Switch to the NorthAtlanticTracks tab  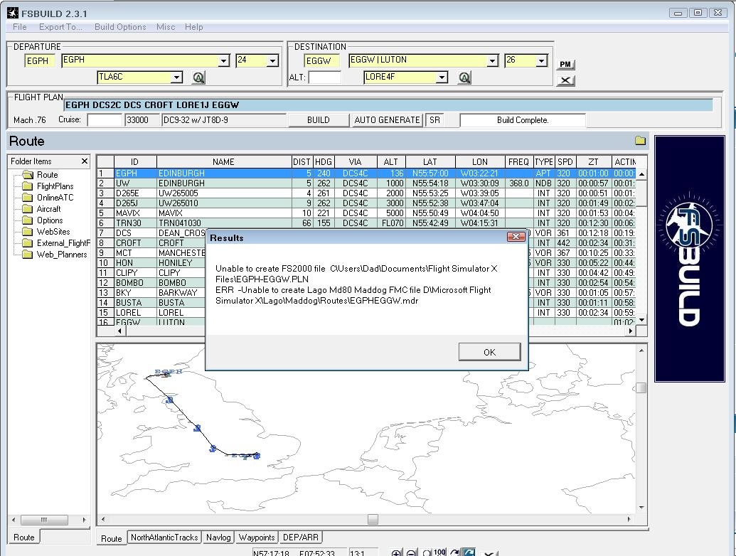click(x=164, y=538)
